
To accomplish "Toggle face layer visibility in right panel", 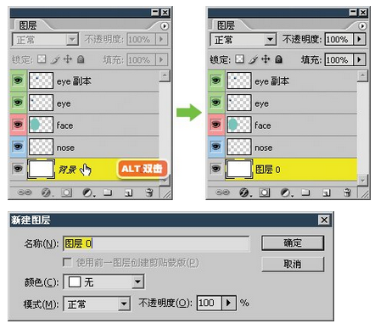I will (x=216, y=125).
